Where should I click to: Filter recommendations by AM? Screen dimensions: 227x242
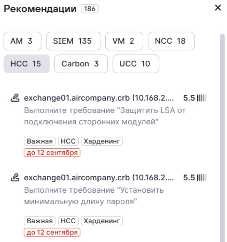pos(22,41)
